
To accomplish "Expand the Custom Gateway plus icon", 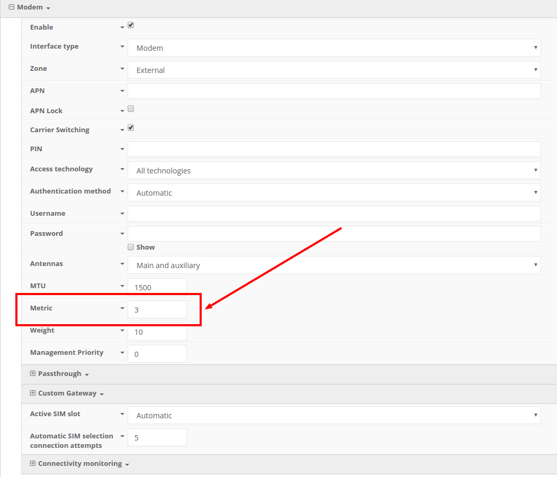I will click(33, 393).
